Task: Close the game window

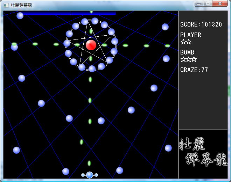Action: [x=220, y=3]
